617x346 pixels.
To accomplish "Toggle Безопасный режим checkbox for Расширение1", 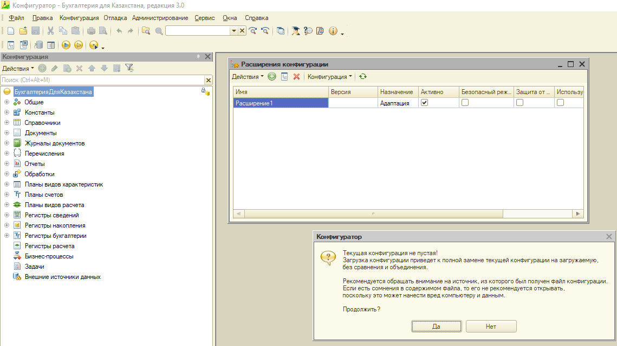I will coord(465,103).
